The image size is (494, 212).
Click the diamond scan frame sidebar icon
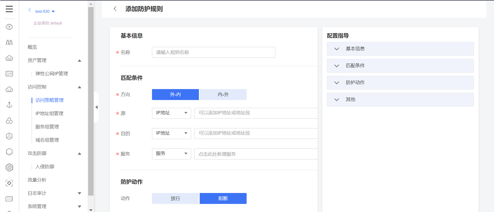pyautogui.click(x=9, y=183)
